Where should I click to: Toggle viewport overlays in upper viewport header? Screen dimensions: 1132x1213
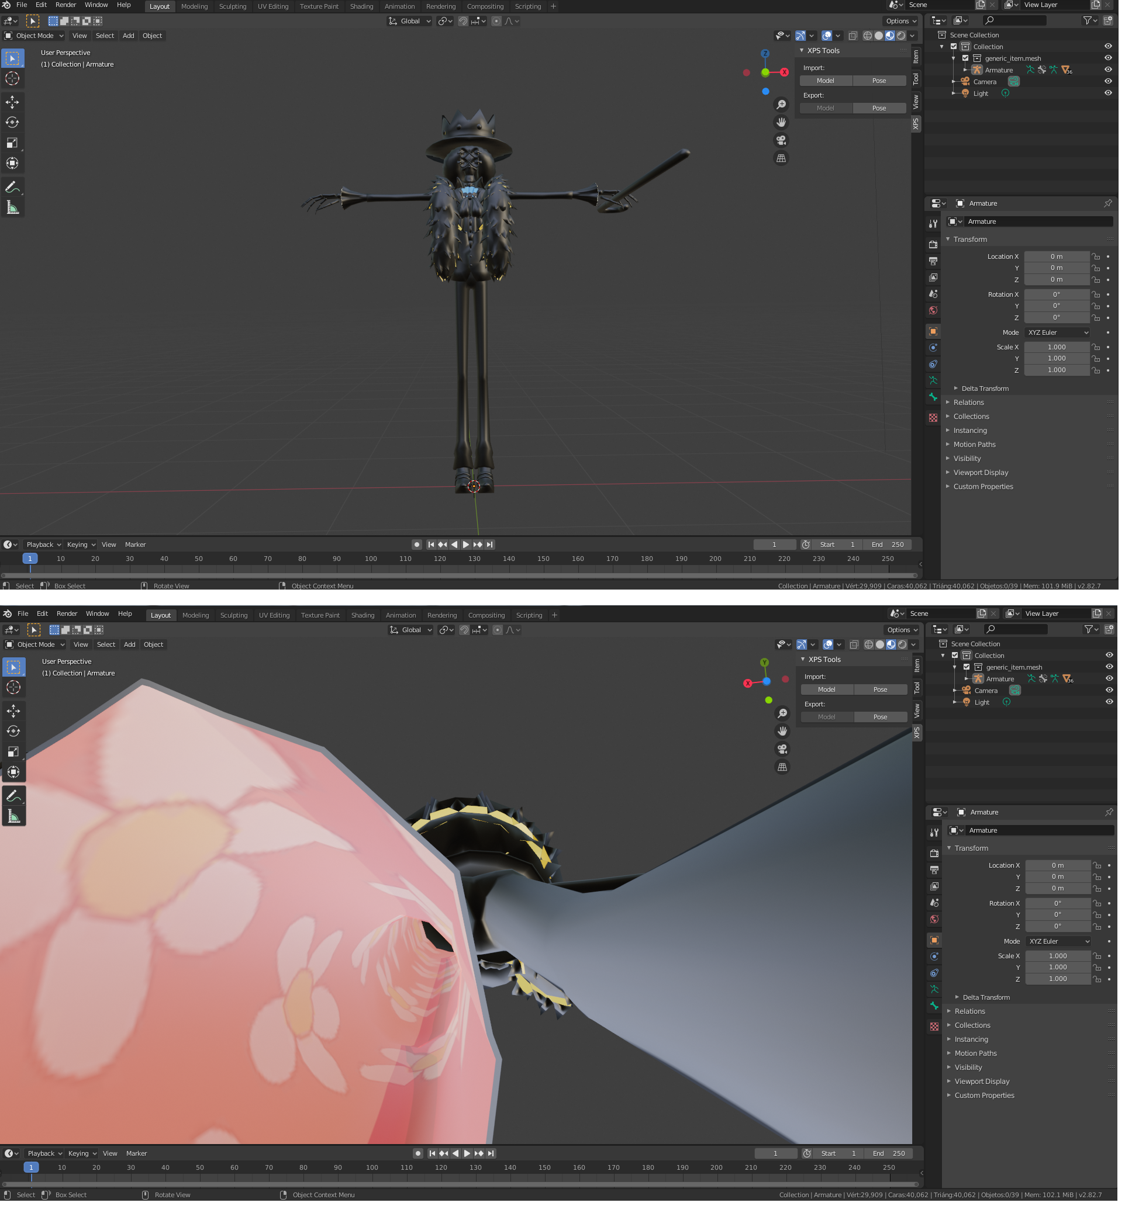click(827, 36)
